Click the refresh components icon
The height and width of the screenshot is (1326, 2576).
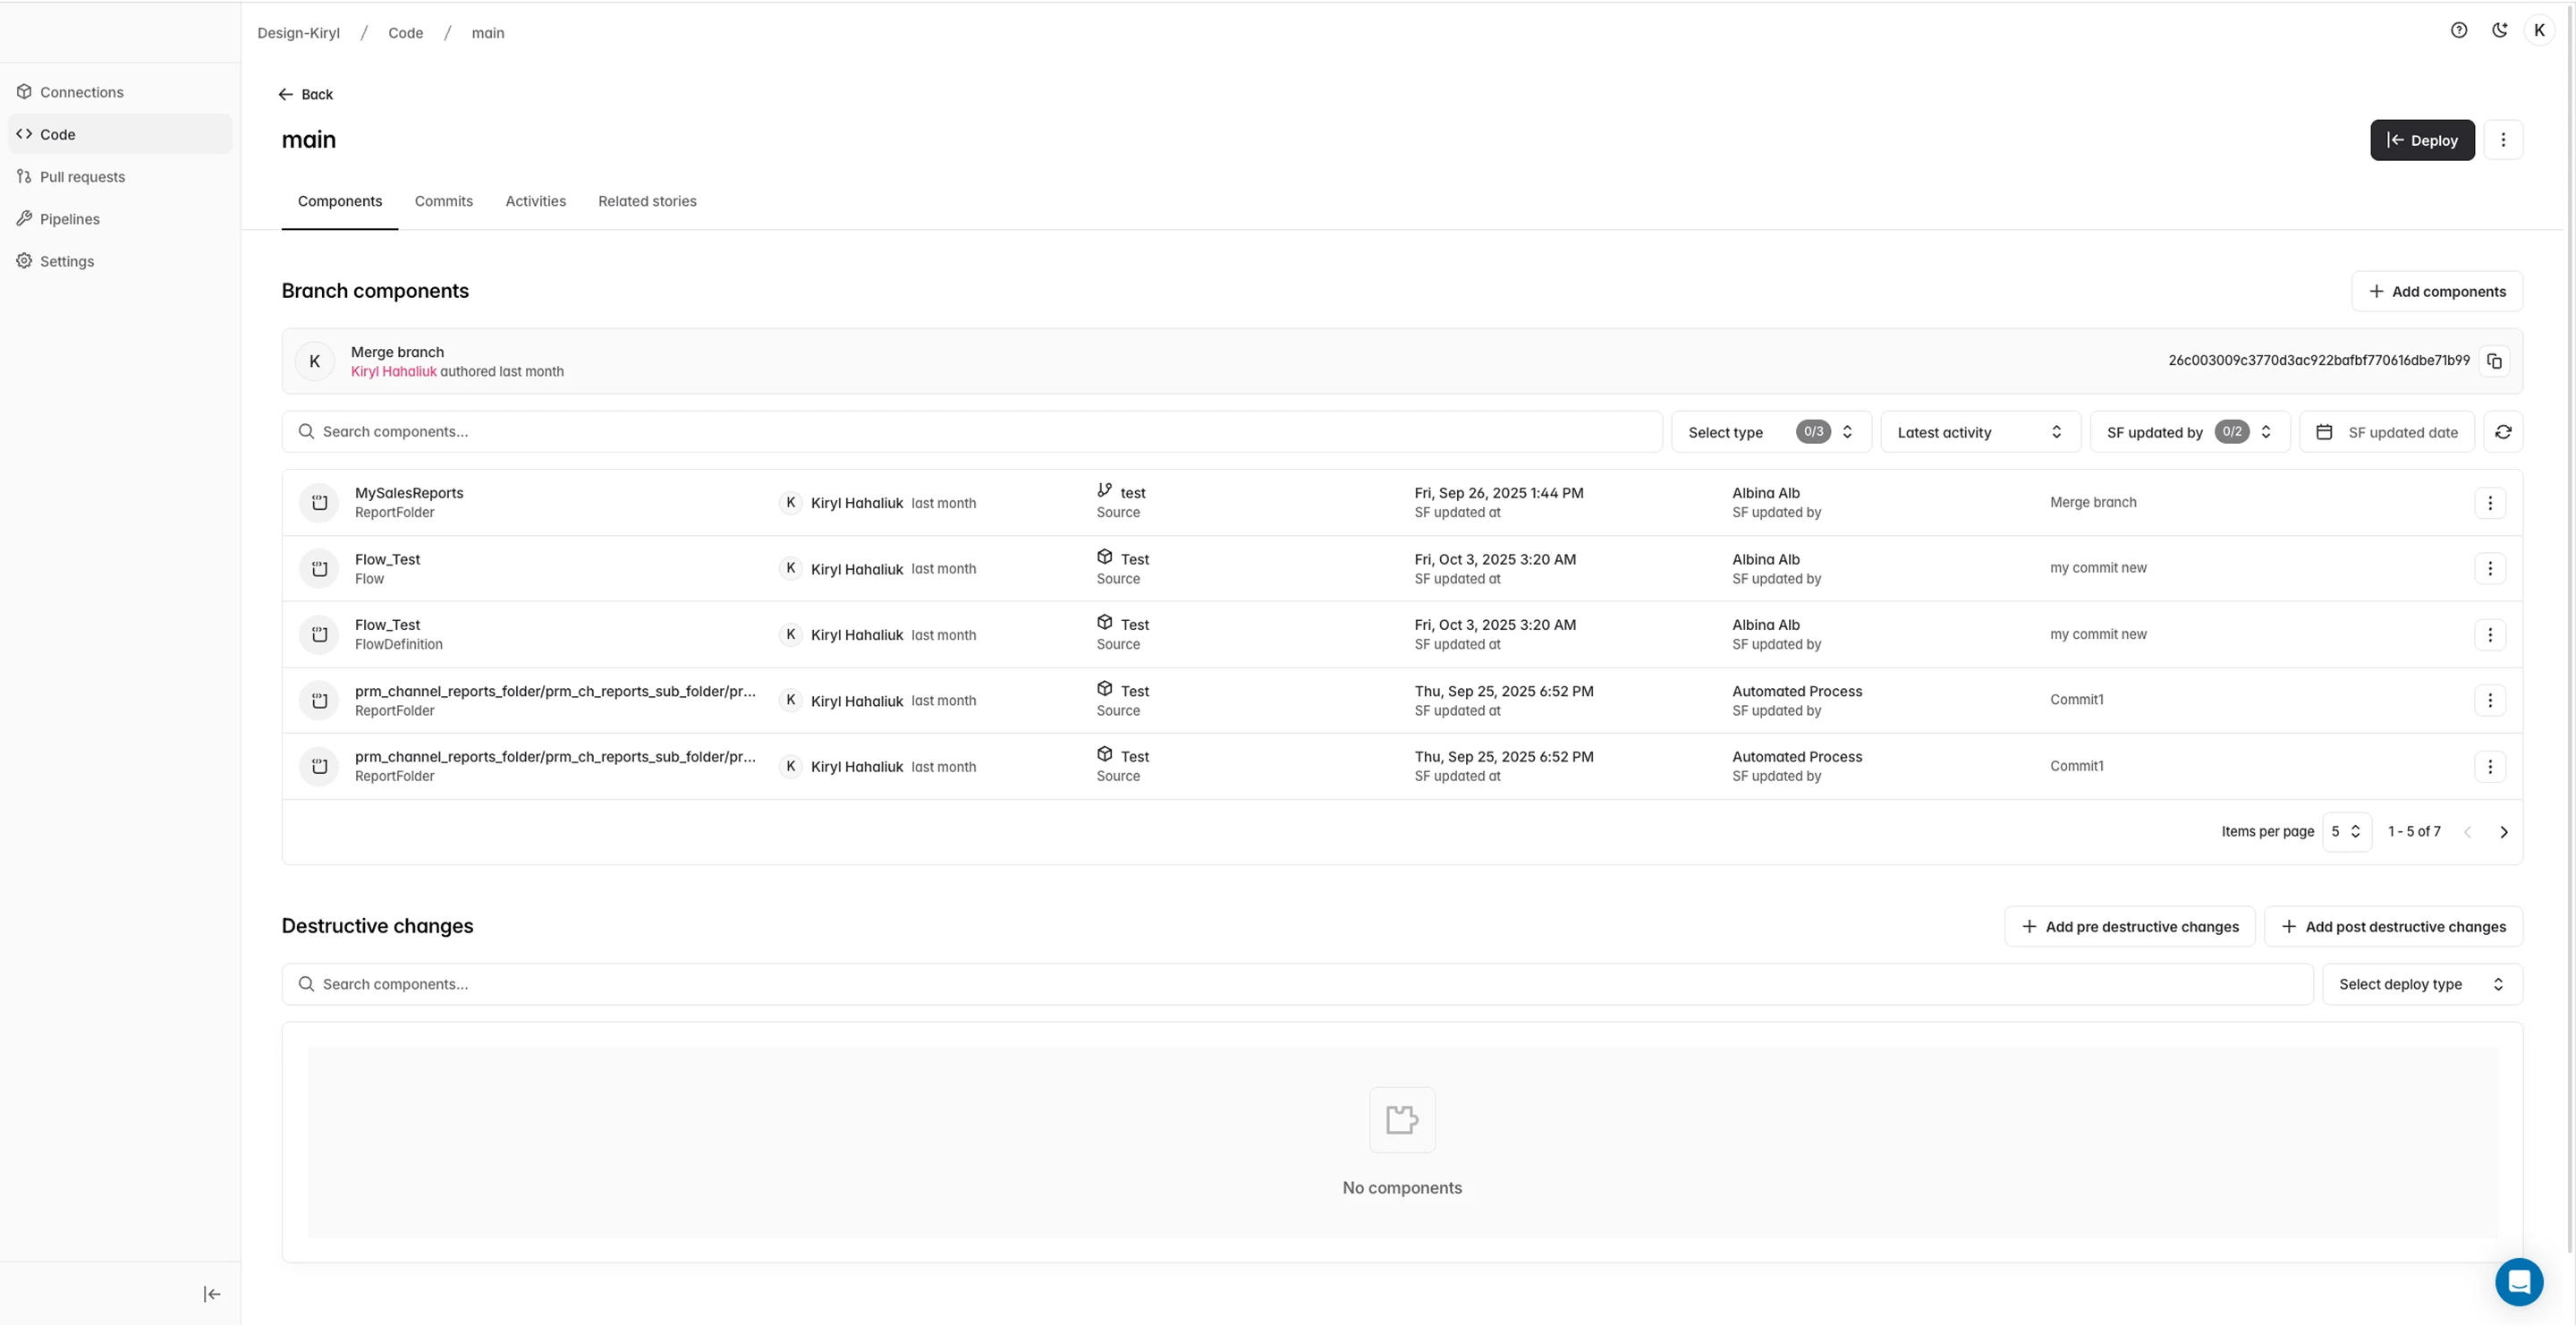[x=2503, y=432]
